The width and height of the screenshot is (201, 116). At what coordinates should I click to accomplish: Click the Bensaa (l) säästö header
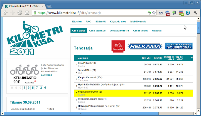pos(169,58)
